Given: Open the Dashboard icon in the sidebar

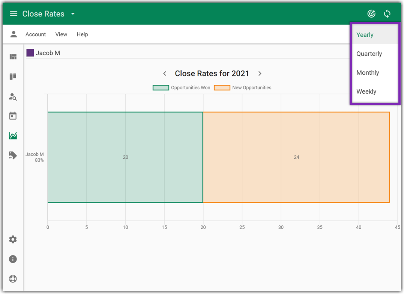Looking at the screenshot, I should click(13, 57).
